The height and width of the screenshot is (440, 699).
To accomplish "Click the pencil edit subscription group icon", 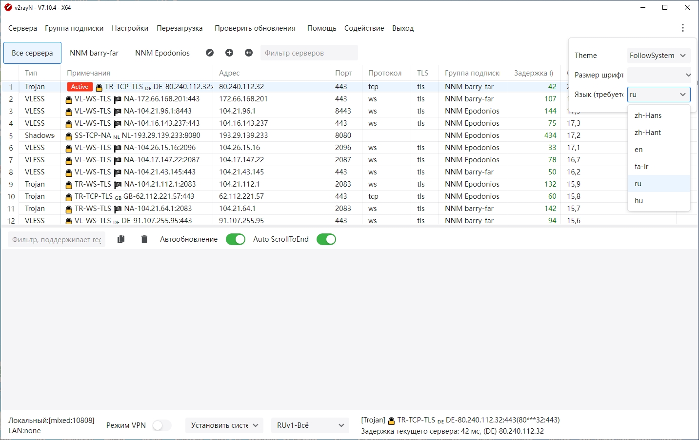I will pyautogui.click(x=210, y=53).
